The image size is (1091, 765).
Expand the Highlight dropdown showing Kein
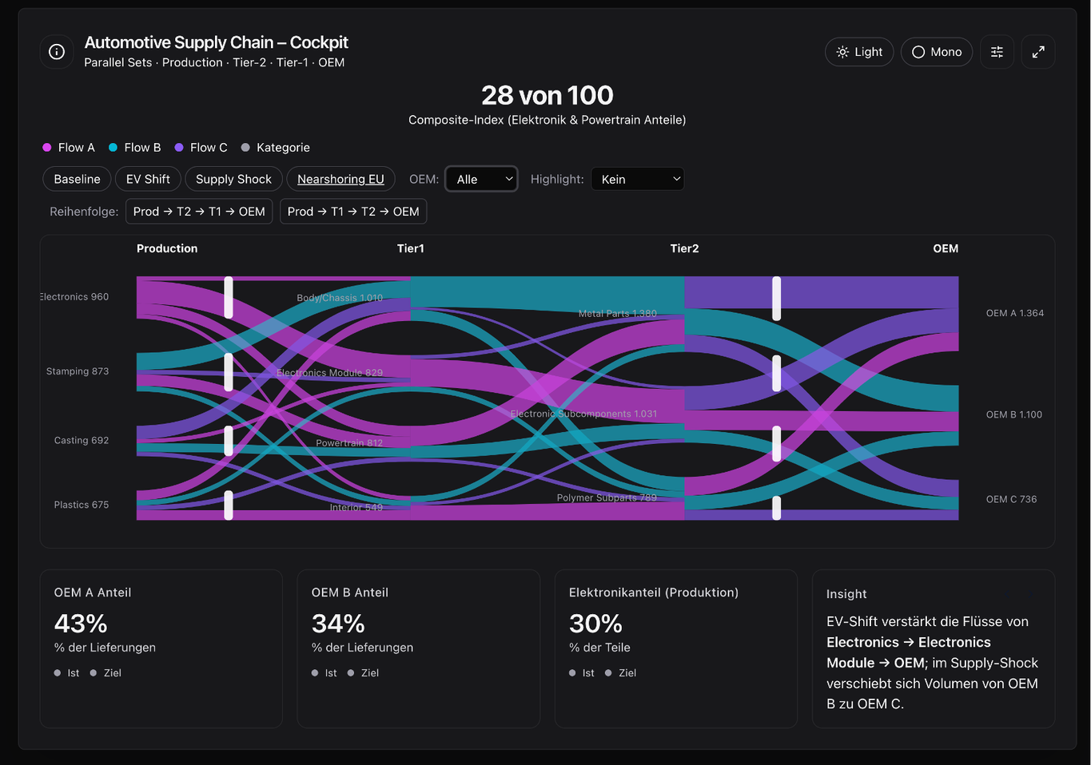(638, 179)
